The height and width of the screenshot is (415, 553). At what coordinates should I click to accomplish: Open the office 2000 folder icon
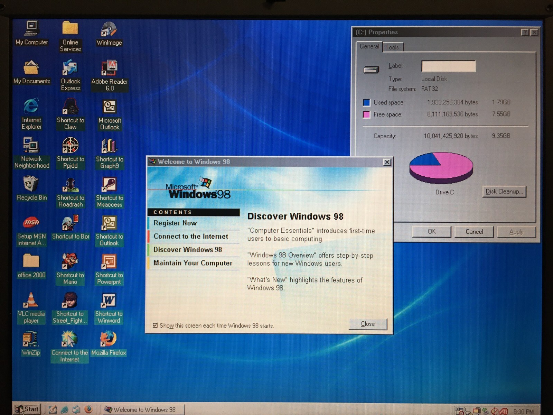click(x=31, y=266)
